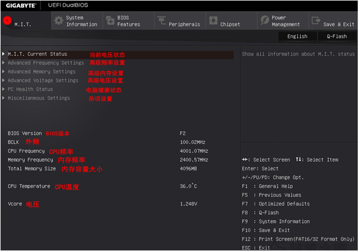Click the BIOS Features chip icon
Screen dimensions: 360x251
(110, 21)
